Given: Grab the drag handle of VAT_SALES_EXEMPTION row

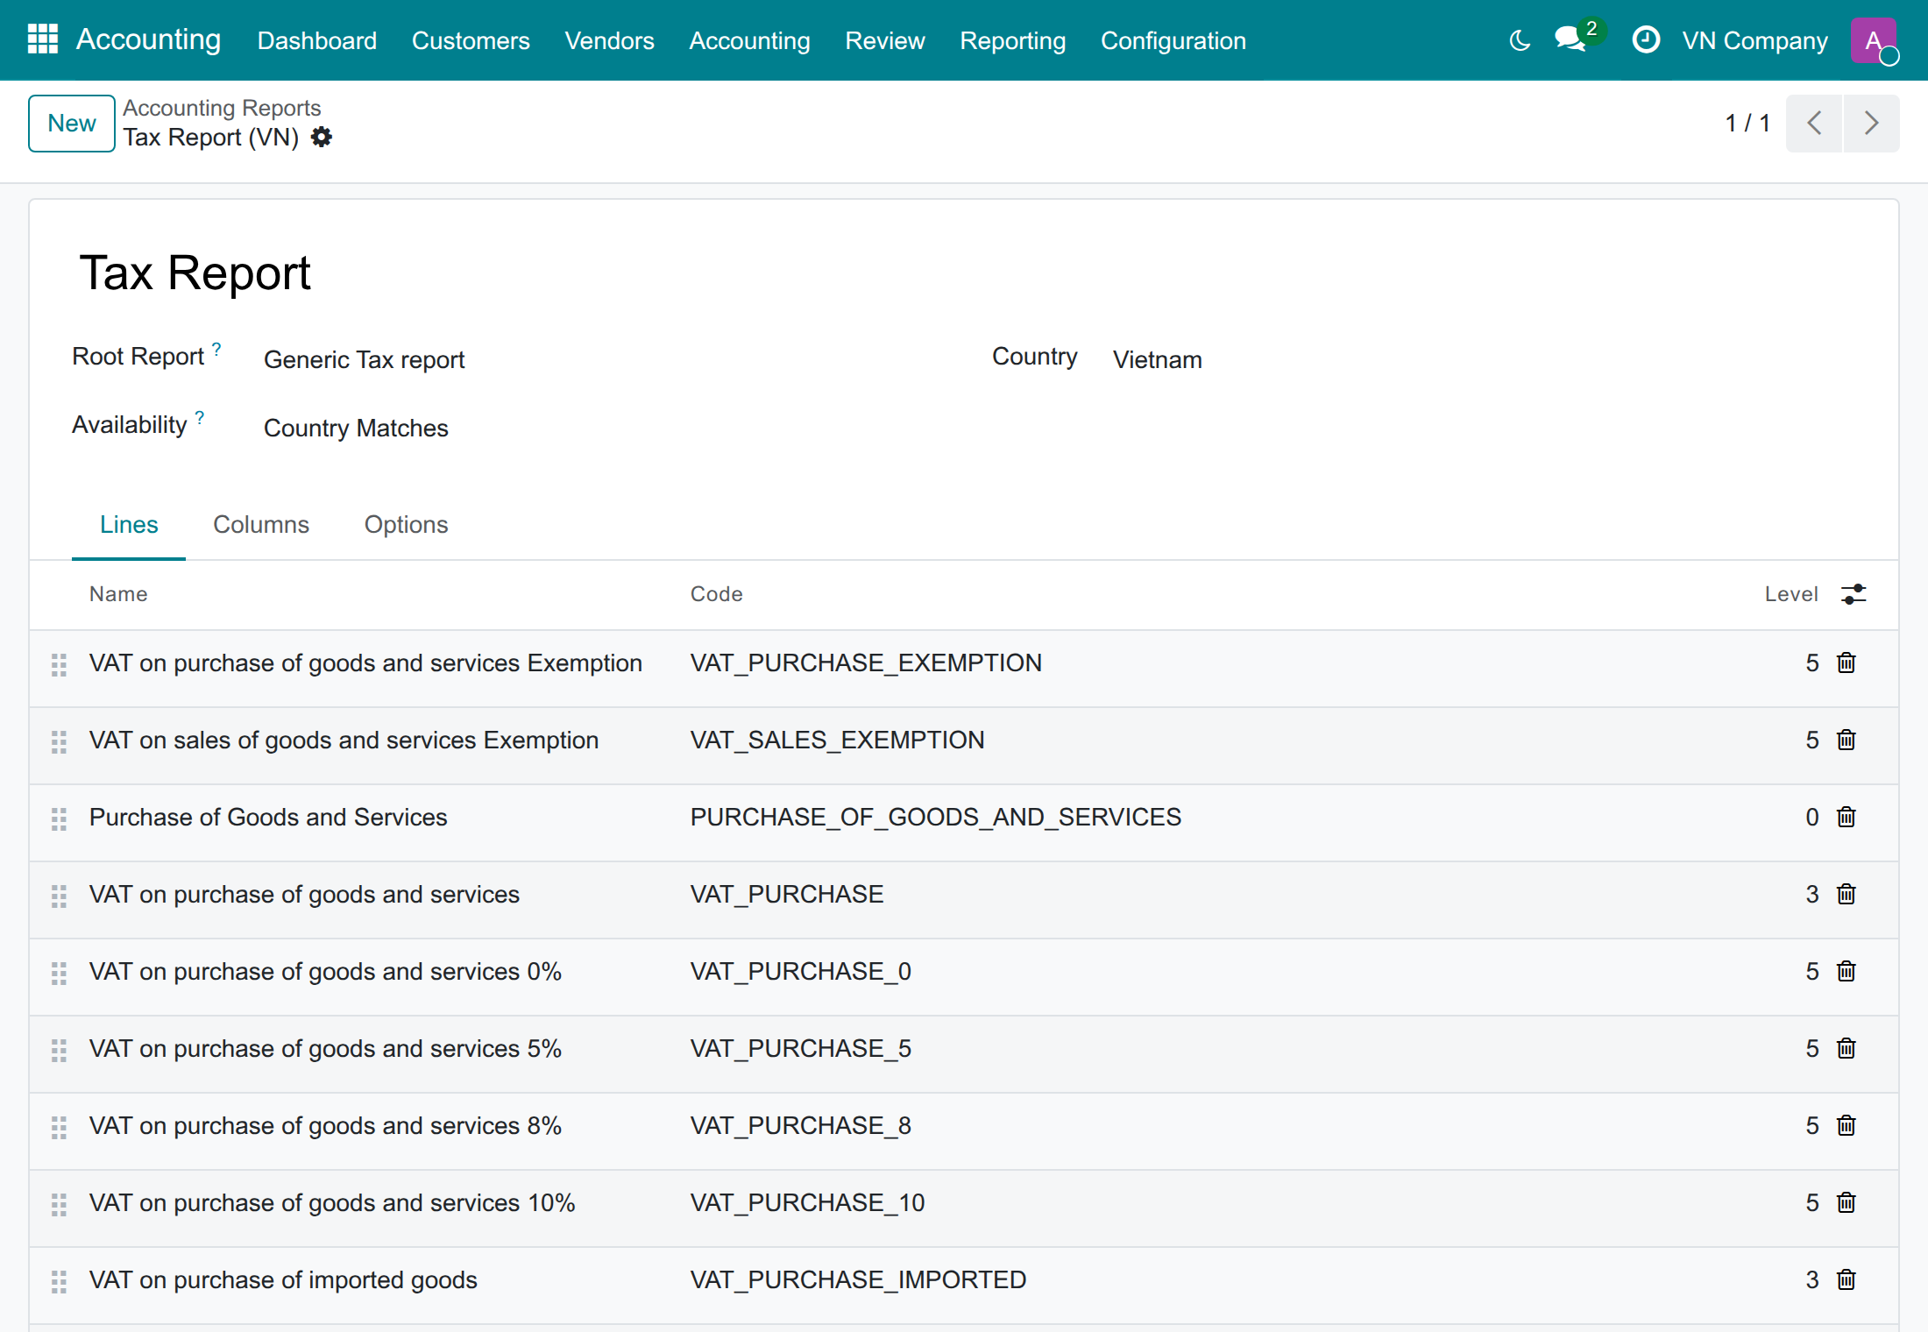Looking at the screenshot, I should click(59, 742).
